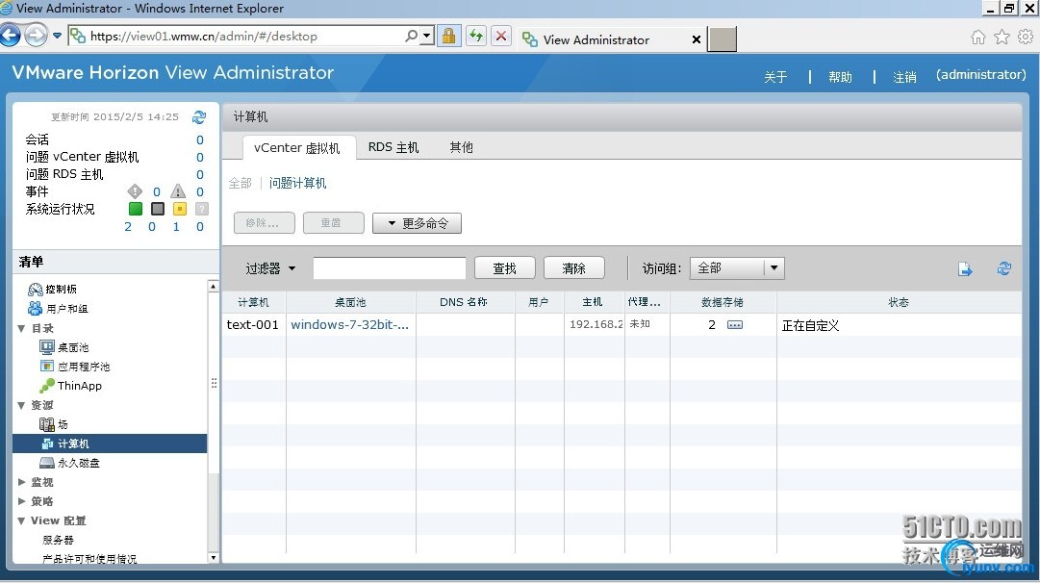This screenshot has width=1040, height=583.
Task: Collapse the 目录 tree section
Action: 21,328
